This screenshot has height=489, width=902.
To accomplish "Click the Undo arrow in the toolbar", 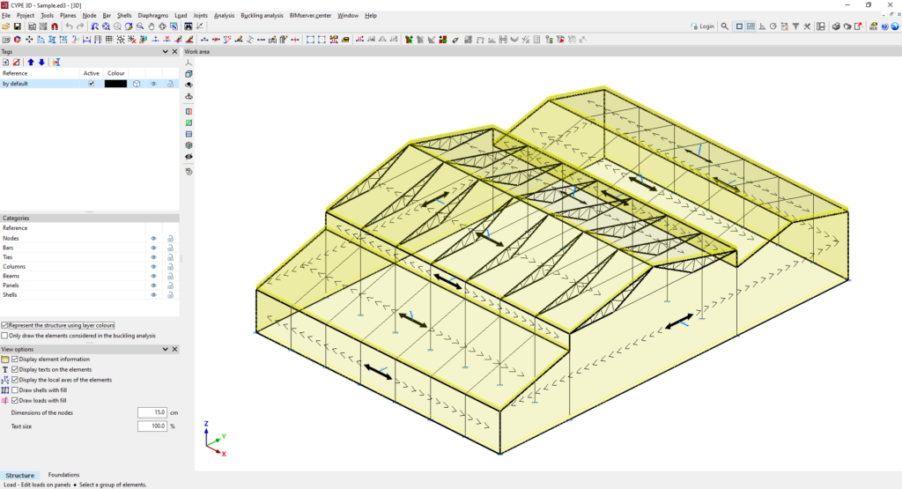I will [x=69, y=27].
